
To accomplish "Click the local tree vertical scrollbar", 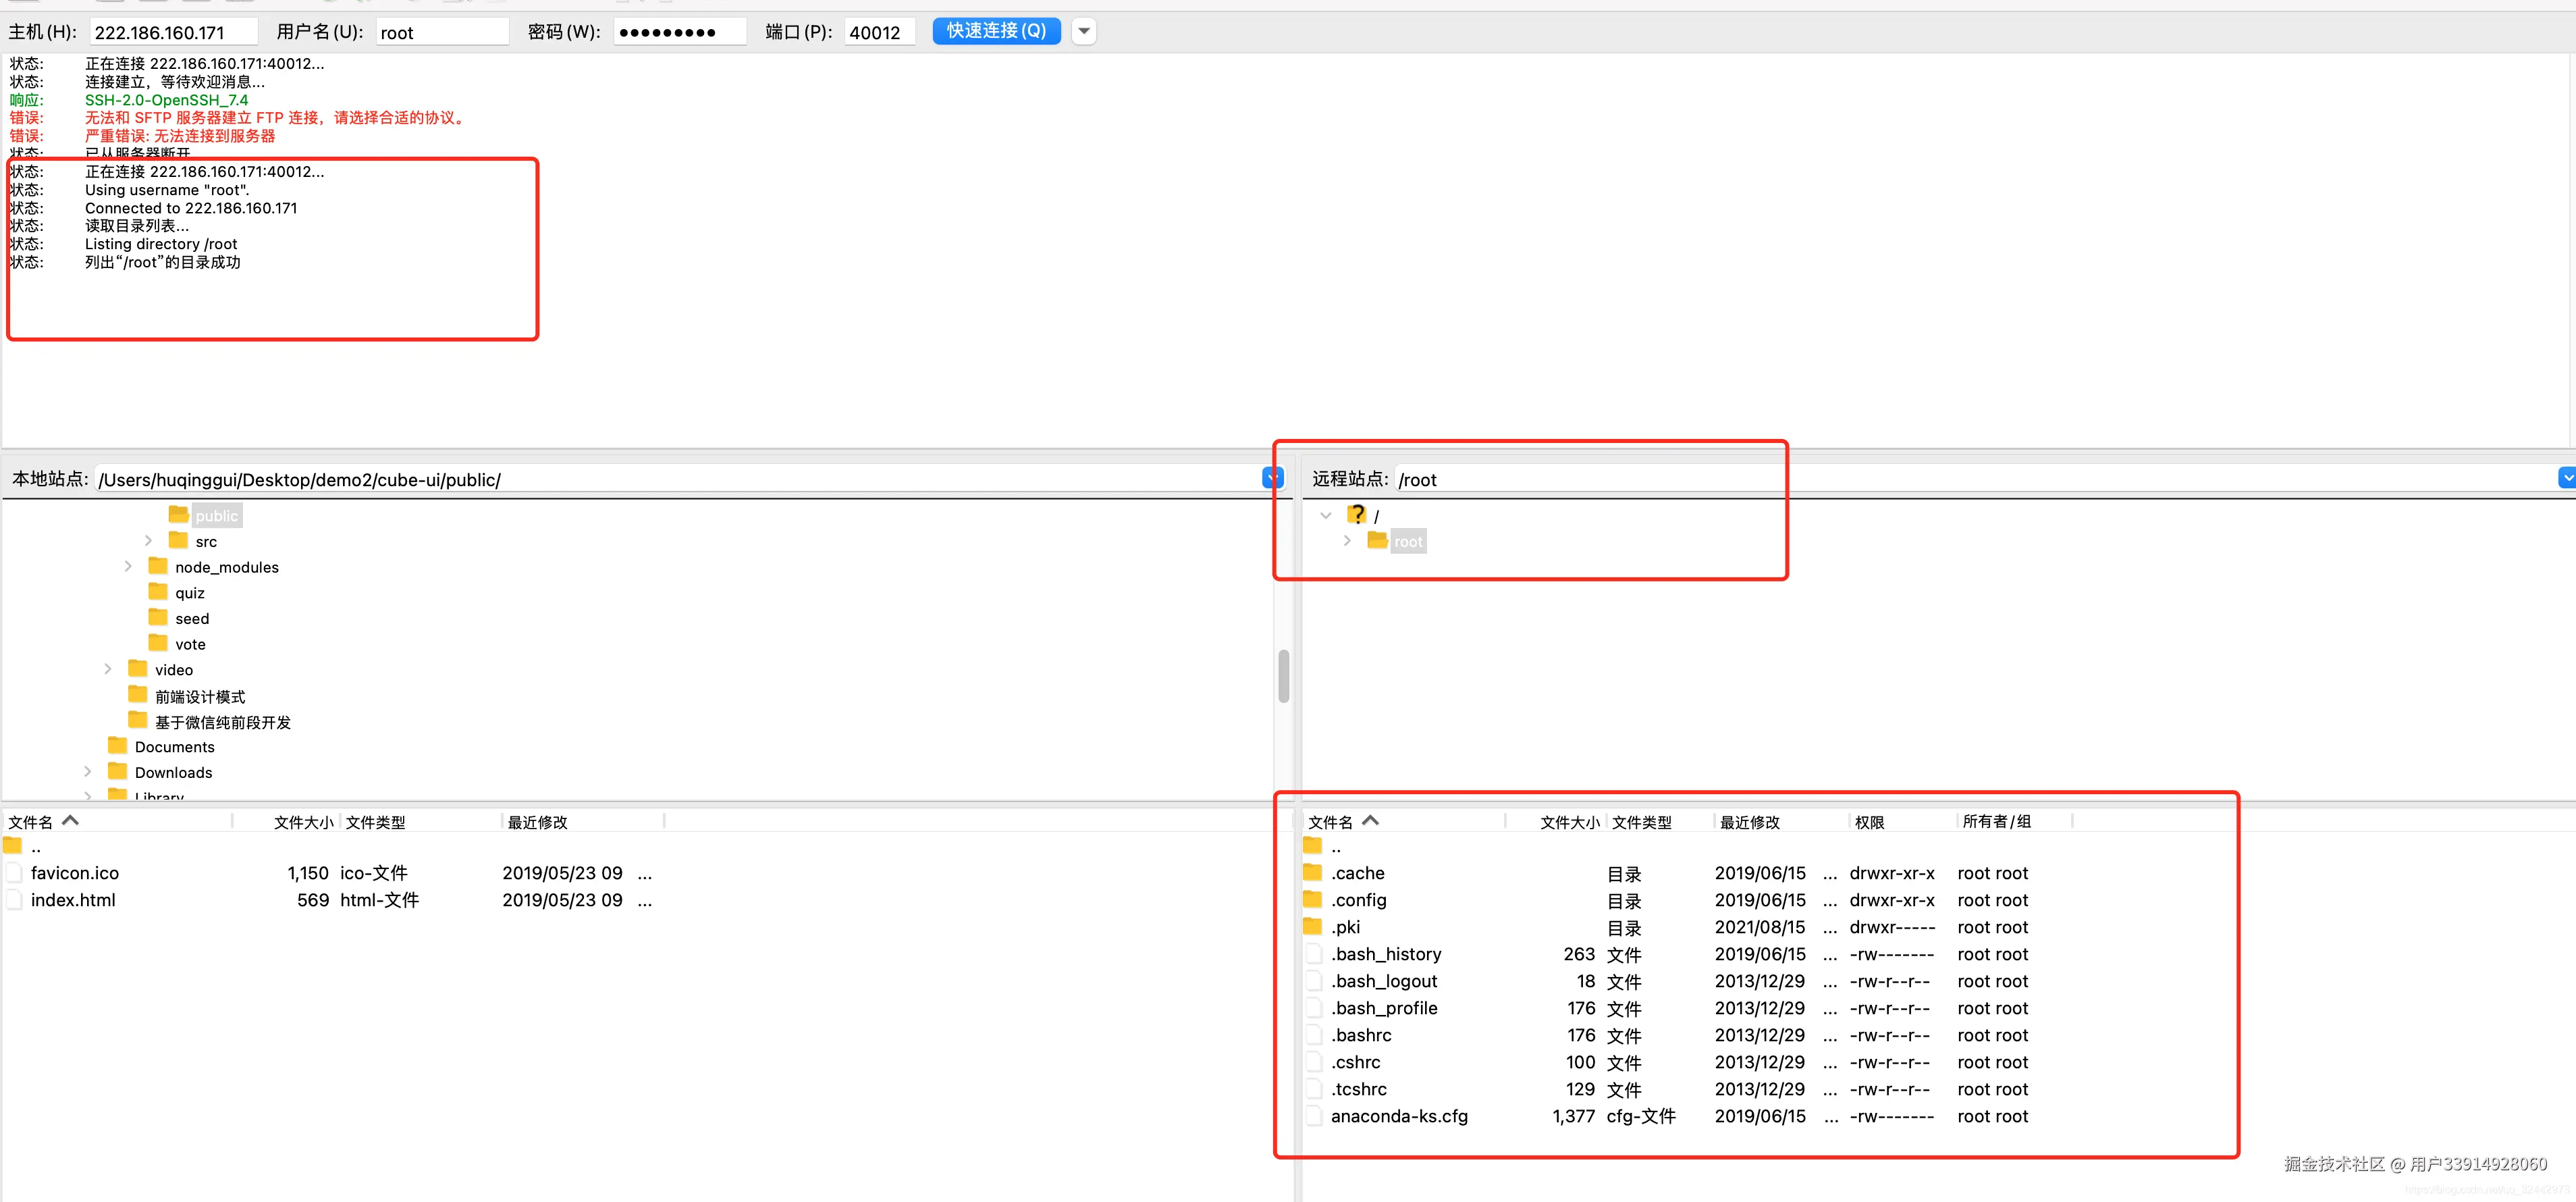I will pos(1283,677).
